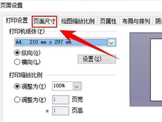Go to the 布局与排列 tab
The image size is (162, 122).
pos(136,21)
